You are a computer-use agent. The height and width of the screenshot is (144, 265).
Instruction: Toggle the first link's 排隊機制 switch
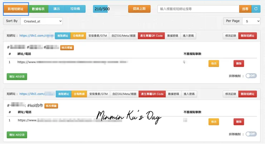point(251,76)
